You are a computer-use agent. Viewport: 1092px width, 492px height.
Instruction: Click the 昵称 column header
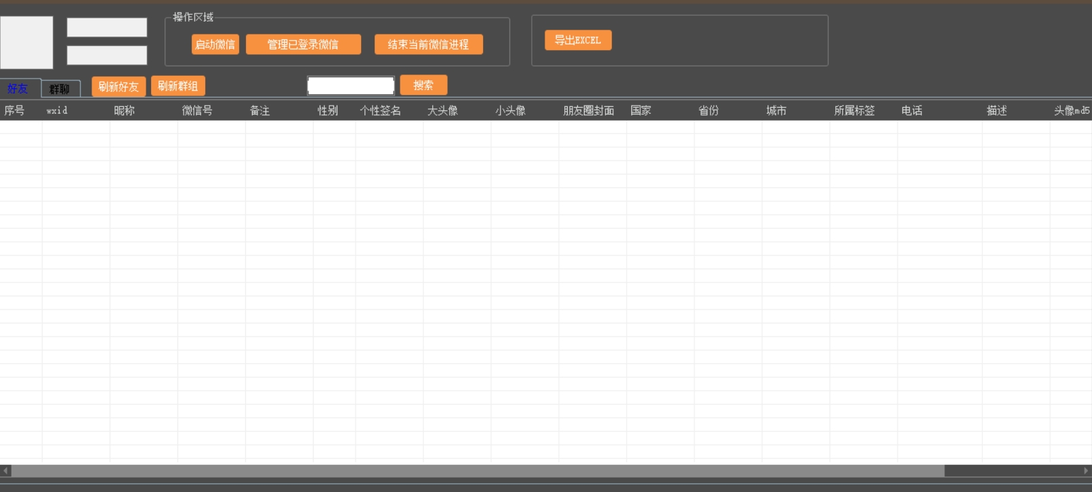125,110
